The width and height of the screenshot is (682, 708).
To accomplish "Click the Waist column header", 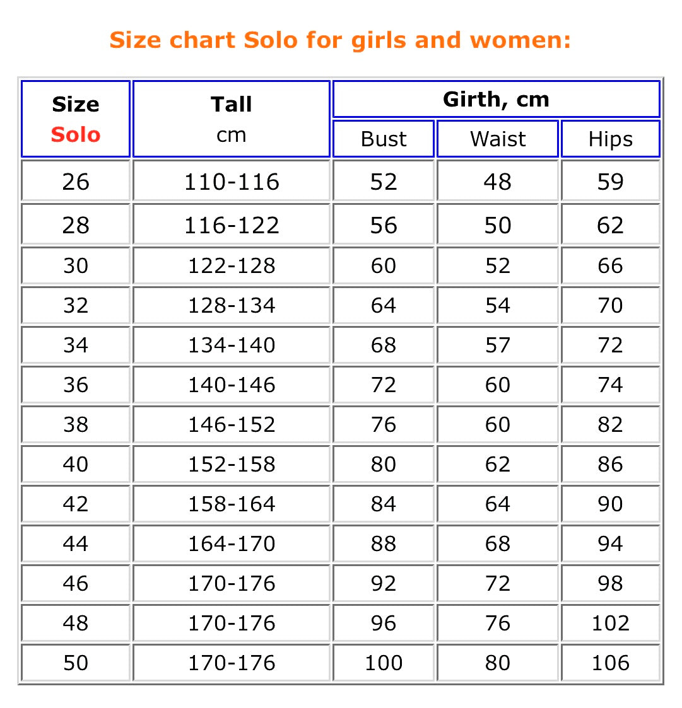I will [x=498, y=139].
